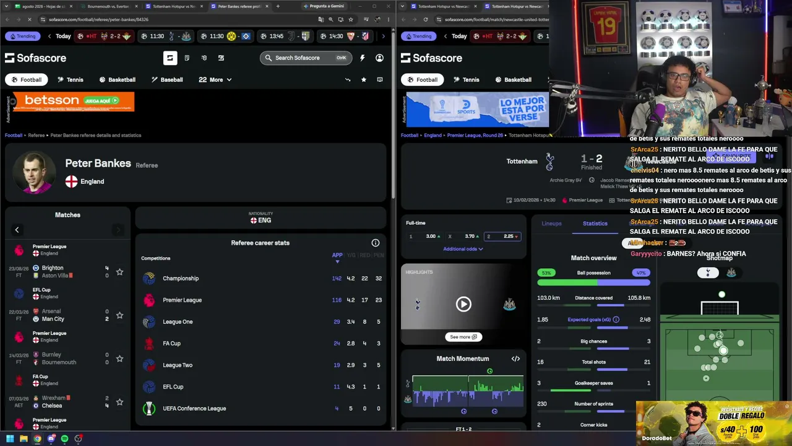Open Chrome from the taskbar
The height and width of the screenshot is (446, 792).
pyautogui.click(x=37, y=439)
